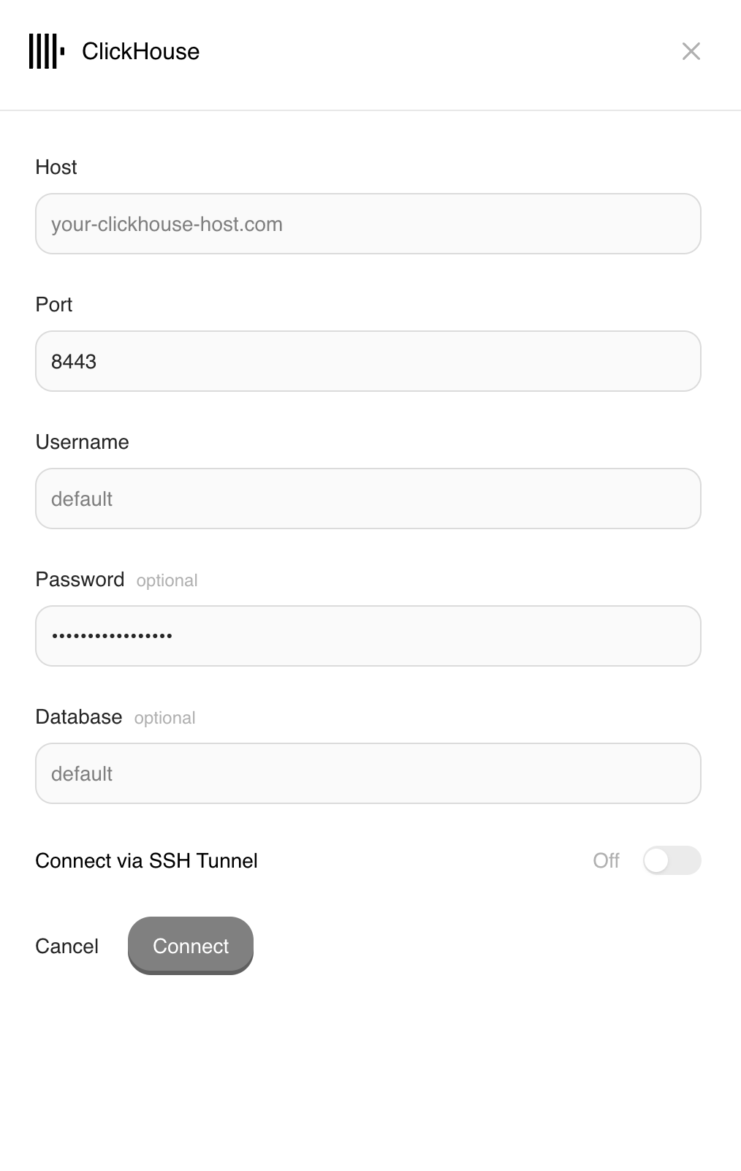This screenshot has width=741, height=1171.
Task: Click the Host label
Action: (56, 167)
